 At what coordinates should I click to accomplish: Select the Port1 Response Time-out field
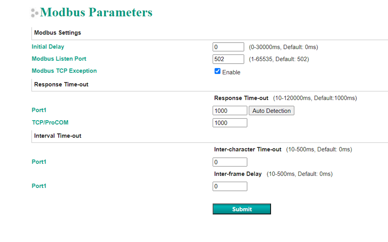[x=230, y=111]
